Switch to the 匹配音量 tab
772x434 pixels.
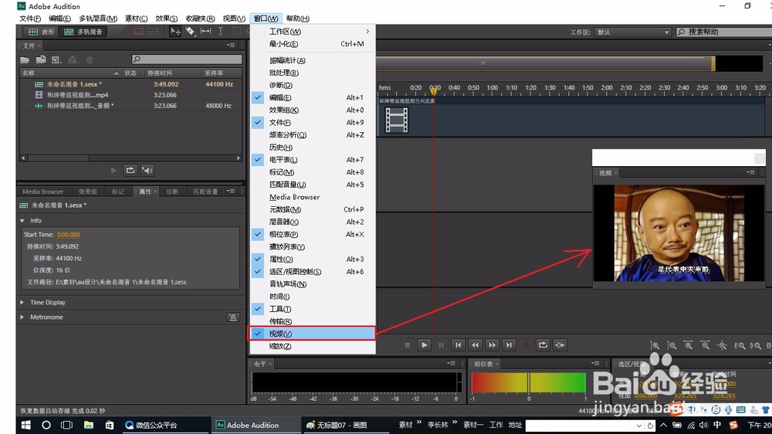click(205, 192)
